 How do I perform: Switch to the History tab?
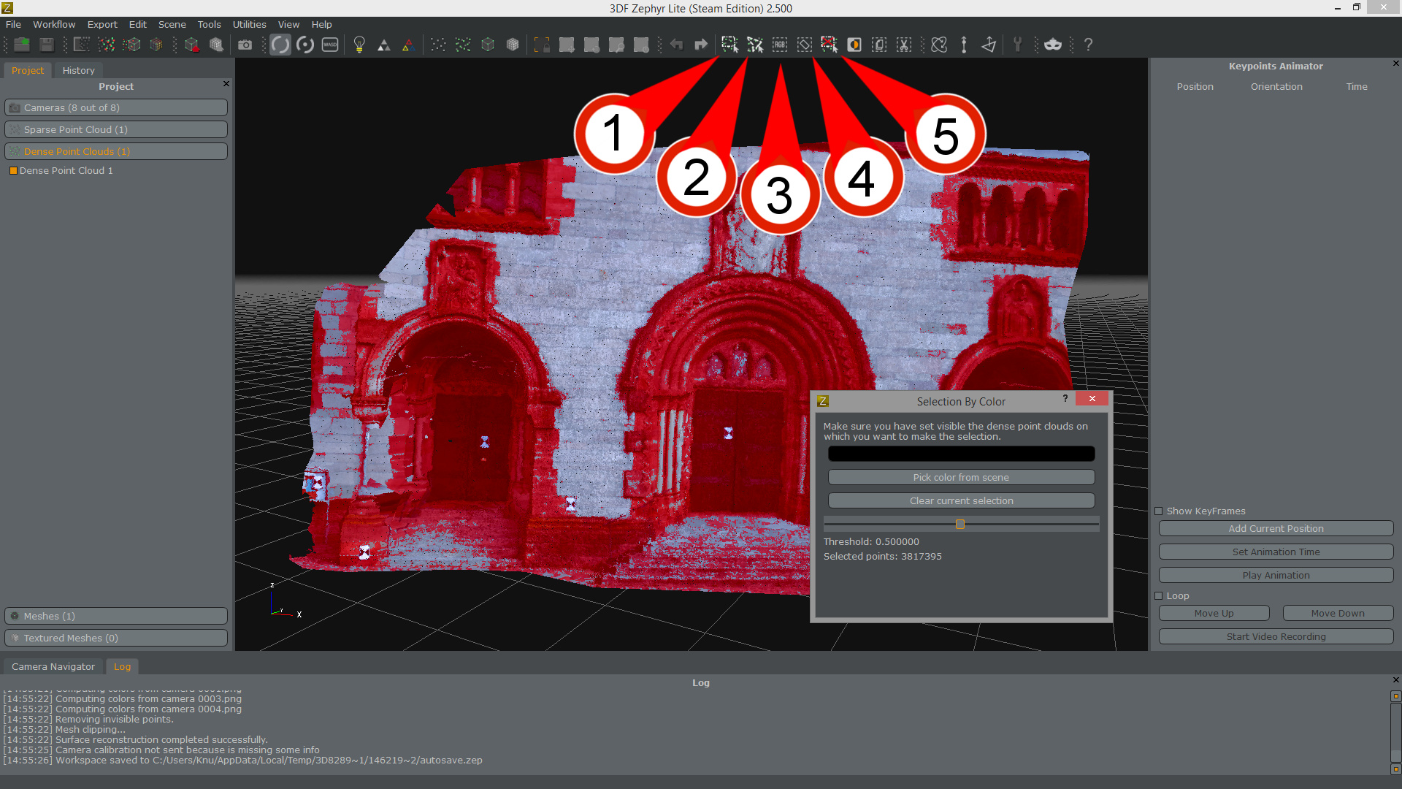pos(78,70)
